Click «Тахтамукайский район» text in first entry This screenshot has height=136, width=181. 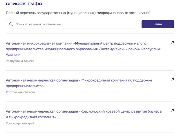coord(120,49)
